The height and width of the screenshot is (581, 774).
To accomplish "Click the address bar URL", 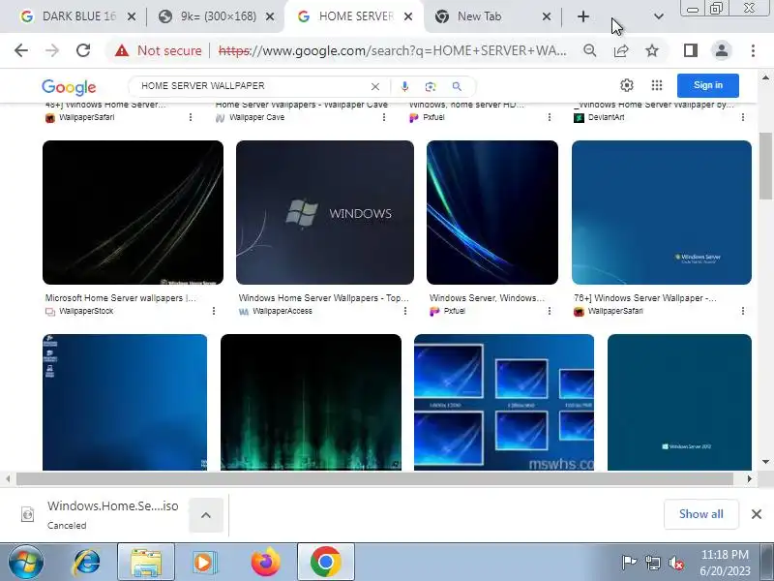I will coord(393,50).
